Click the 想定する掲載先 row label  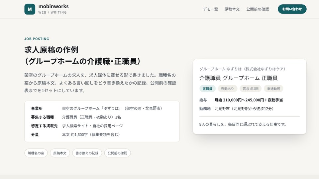(44, 126)
